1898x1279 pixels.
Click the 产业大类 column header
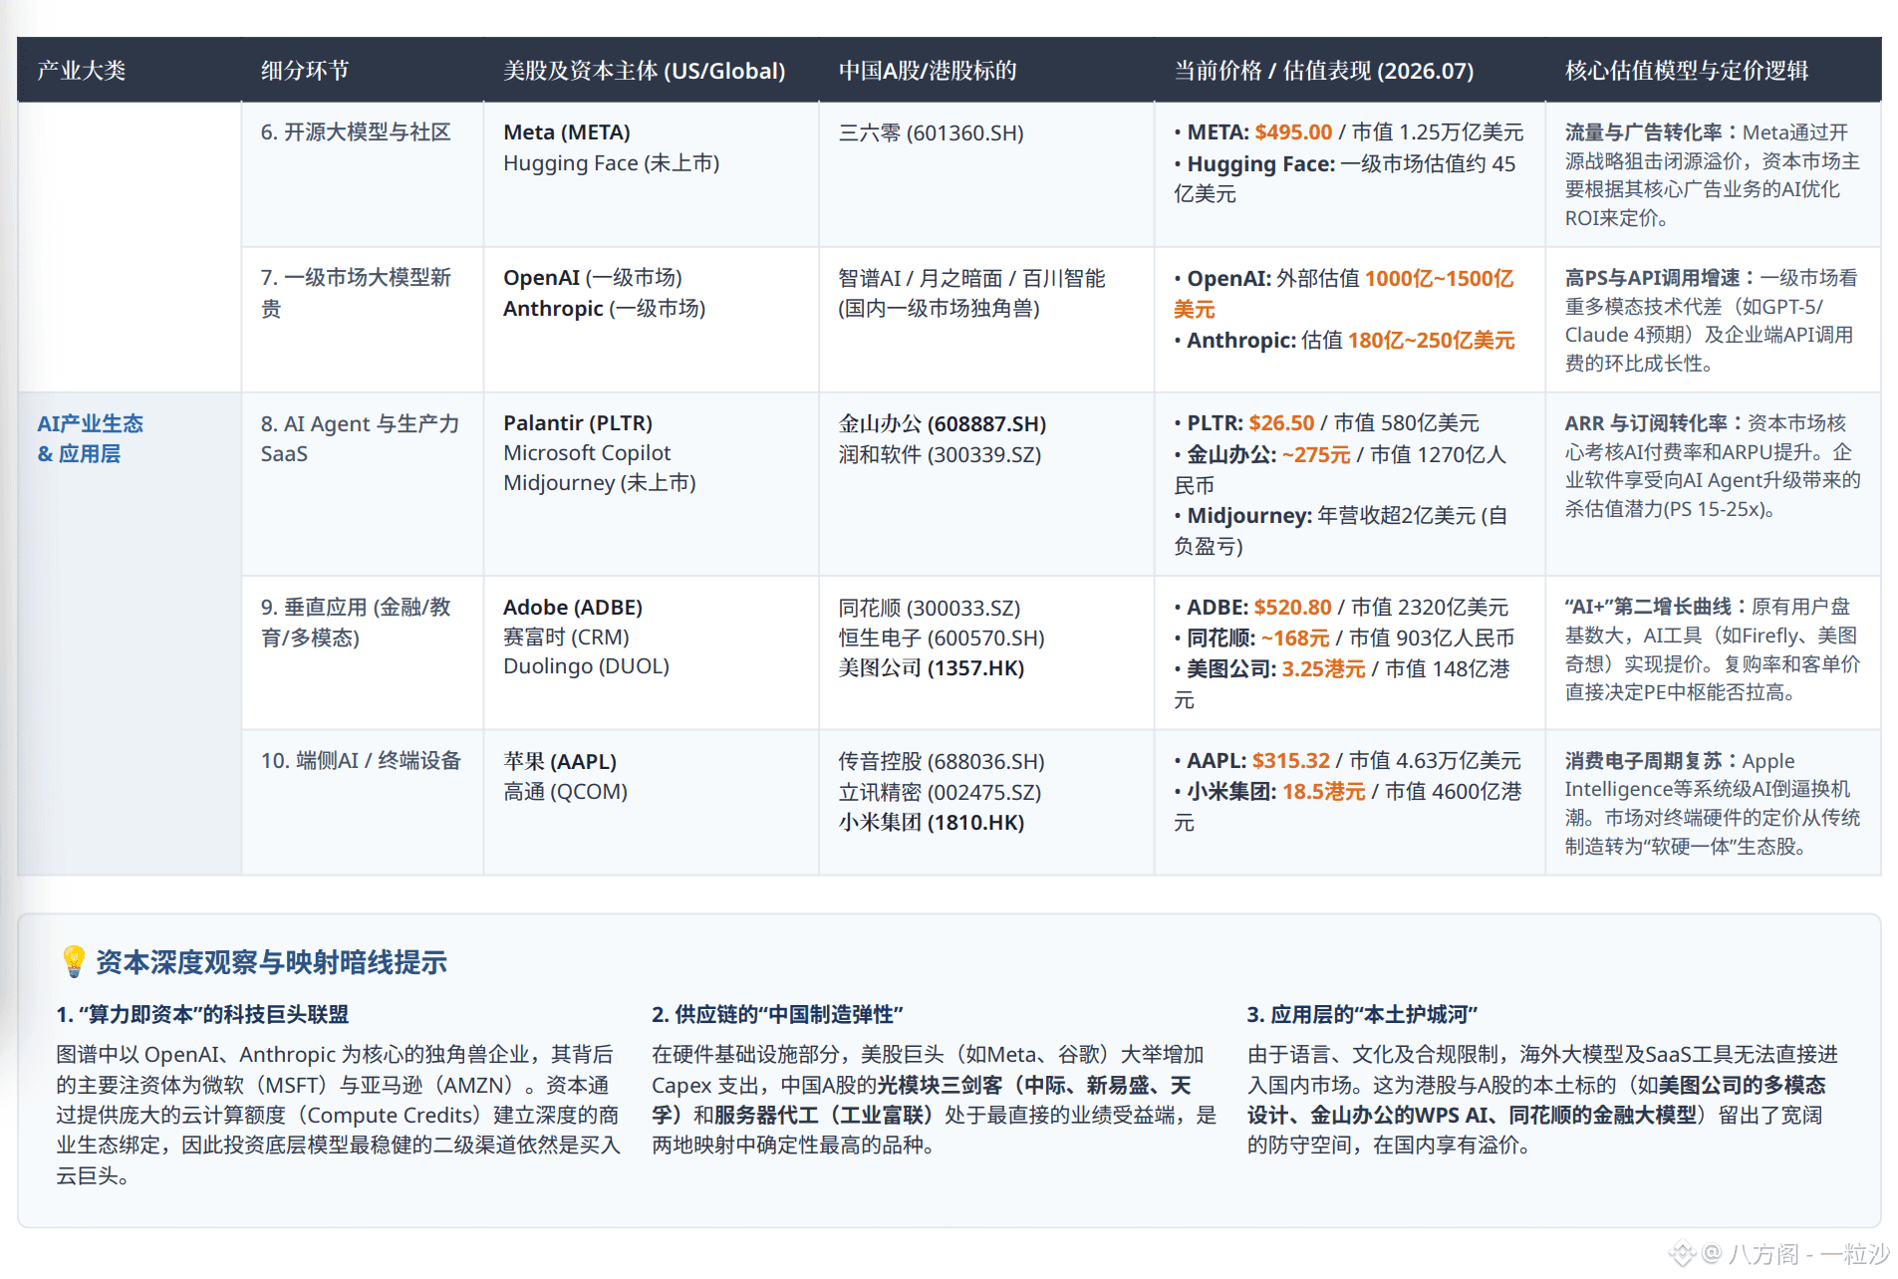pos(82,71)
